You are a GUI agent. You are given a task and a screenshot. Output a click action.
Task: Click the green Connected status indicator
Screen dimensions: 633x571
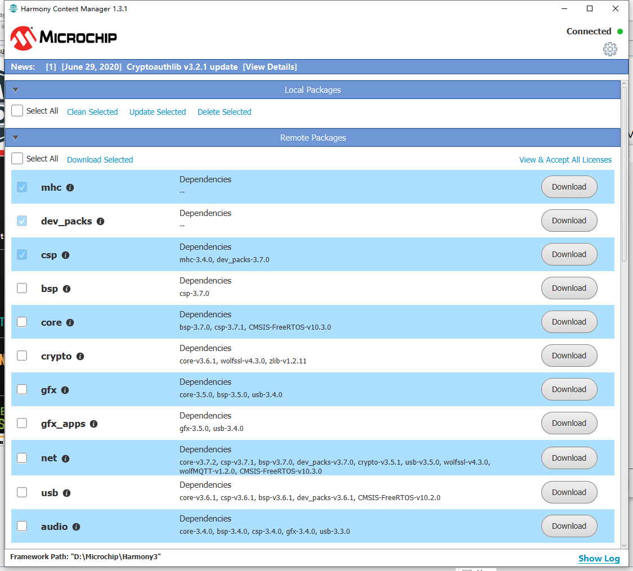click(x=619, y=32)
